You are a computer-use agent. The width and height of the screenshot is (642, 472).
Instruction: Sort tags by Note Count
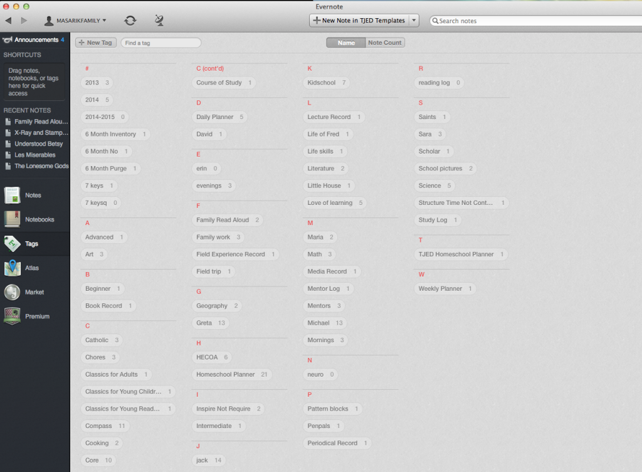(x=384, y=43)
